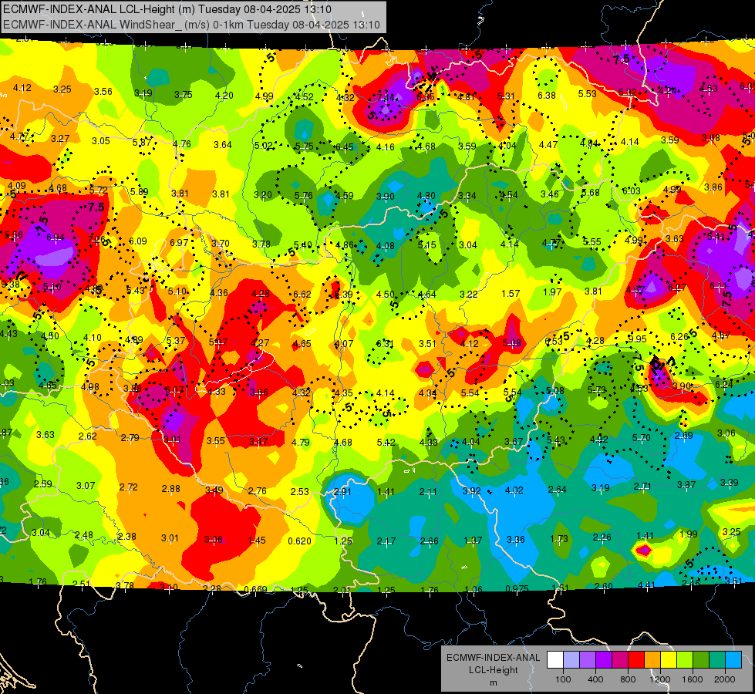Click the vivid violet swatch right of the 400 tick

[604, 660]
